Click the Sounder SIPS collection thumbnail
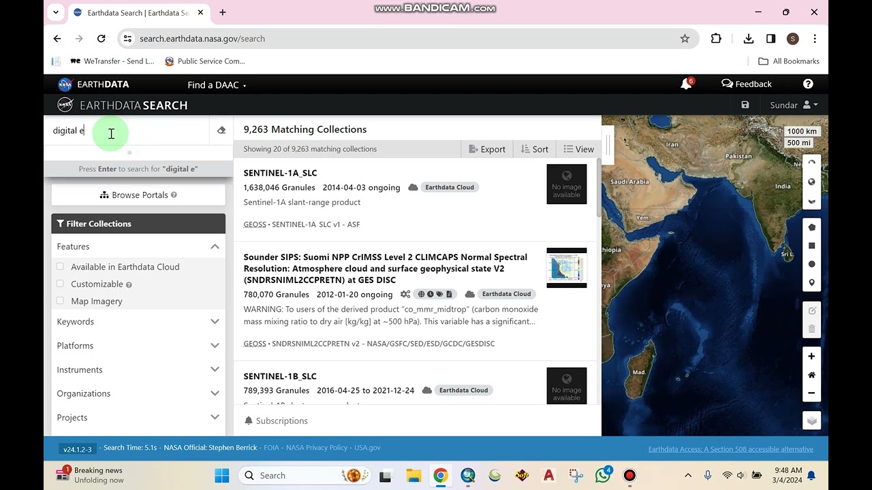872x490 pixels. click(x=567, y=267)
